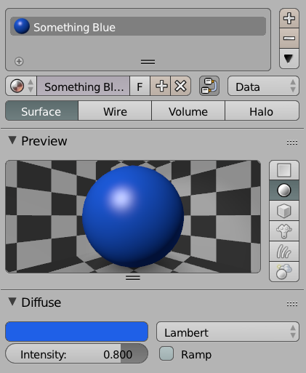This screenshot has width=306, height=373.
Task: Toggle material nodes icon
Action: [x=209, y=86]
